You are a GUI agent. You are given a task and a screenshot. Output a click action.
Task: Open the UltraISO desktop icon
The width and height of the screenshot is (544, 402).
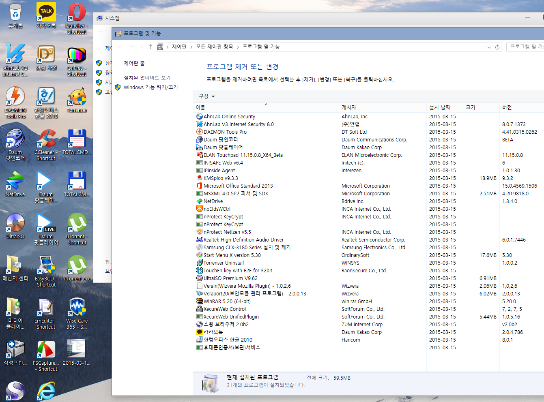point(15,226)
